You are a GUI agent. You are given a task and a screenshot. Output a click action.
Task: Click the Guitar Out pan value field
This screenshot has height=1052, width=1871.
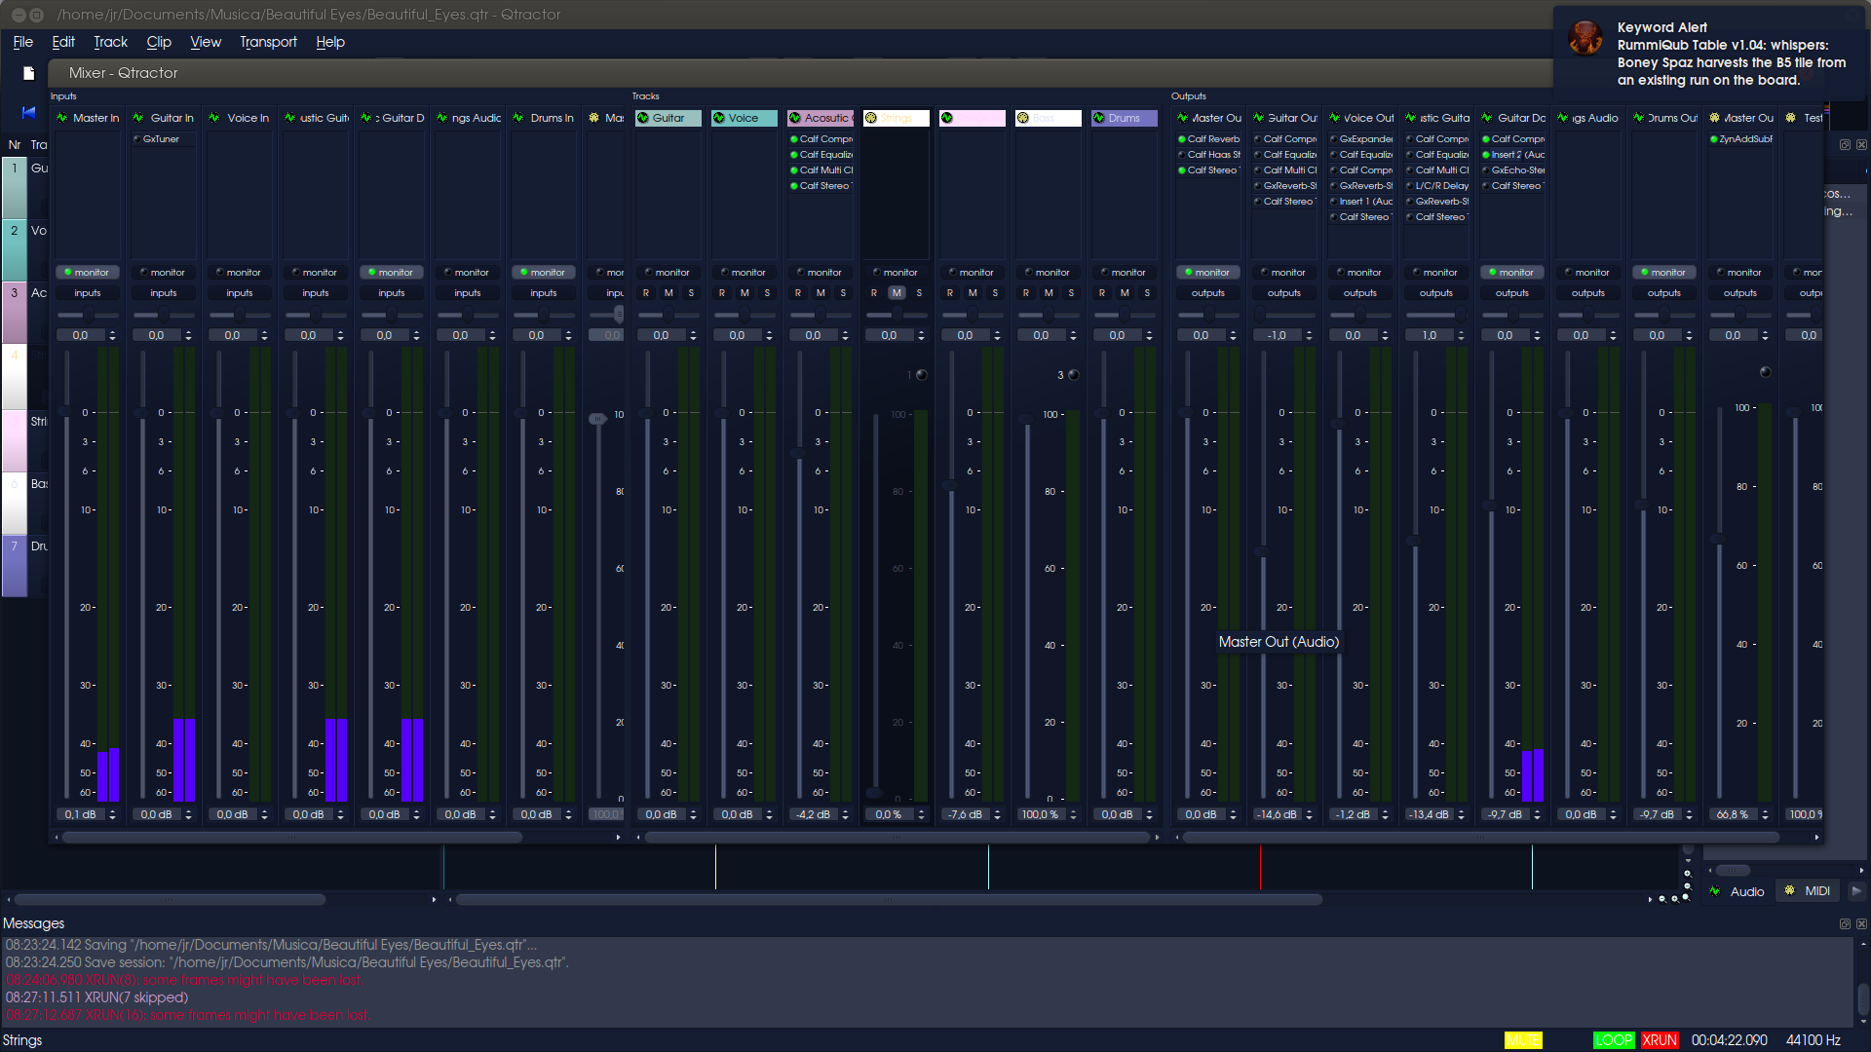click(x=1278, y=335)
